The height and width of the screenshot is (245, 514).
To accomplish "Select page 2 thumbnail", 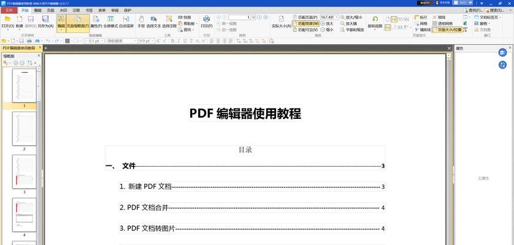I will (x=25, y=129).
